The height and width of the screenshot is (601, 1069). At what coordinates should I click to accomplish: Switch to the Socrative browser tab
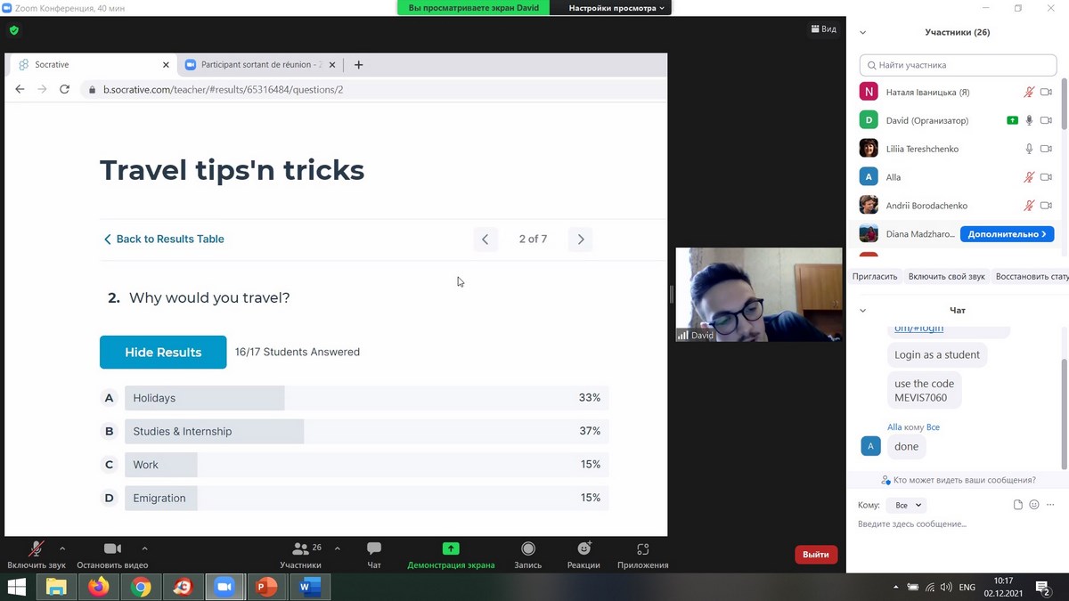coord(89,65)
